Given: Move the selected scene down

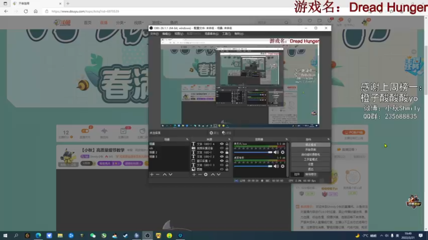Looking at the screenshot, I should tap(171, 174).
